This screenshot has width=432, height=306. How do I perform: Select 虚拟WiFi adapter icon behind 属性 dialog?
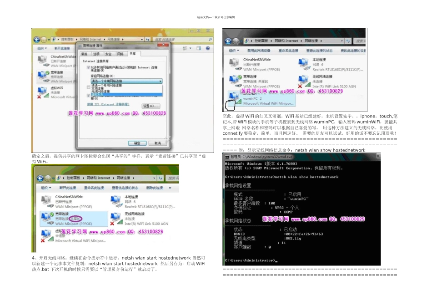click(43, 92)
